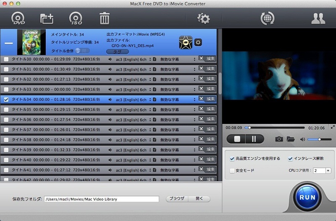Uncheck the タイトル34 checkbox
Viewport: 336px width, 221px height.
point(6,100)
